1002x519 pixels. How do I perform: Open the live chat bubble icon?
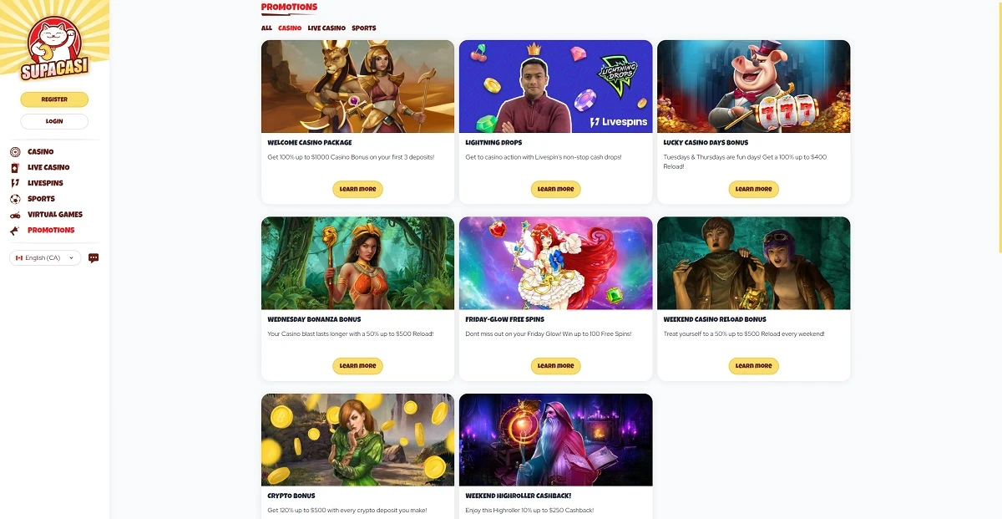coord(94,258)
